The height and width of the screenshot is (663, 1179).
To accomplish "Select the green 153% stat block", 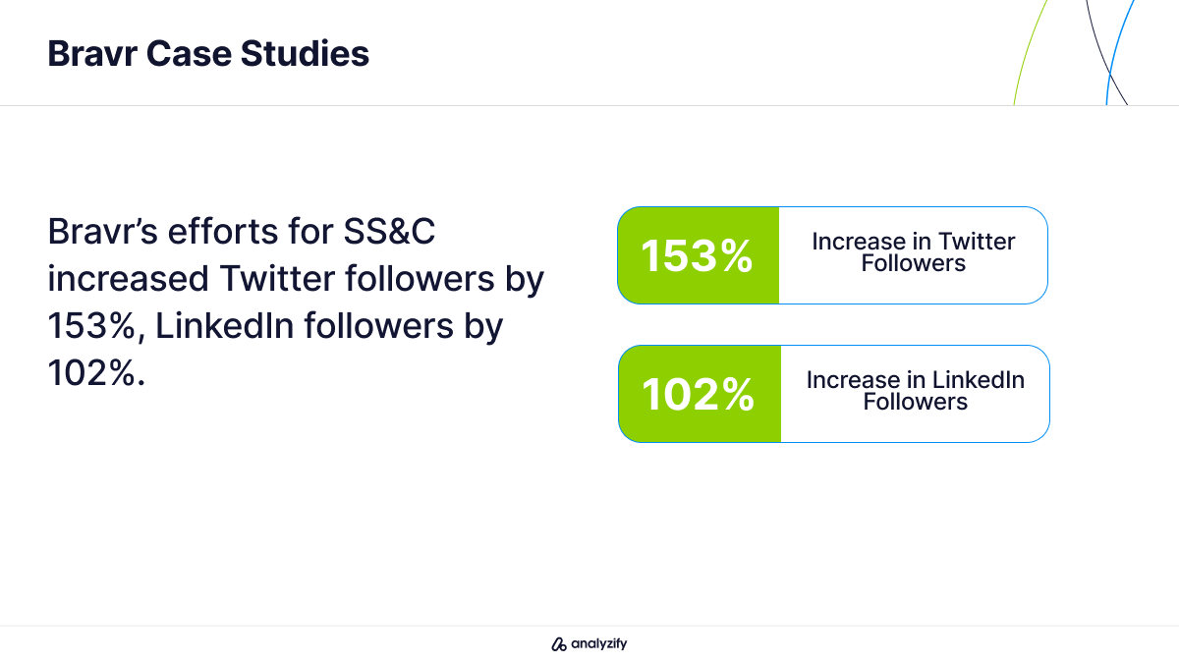I will click(698, 255).
